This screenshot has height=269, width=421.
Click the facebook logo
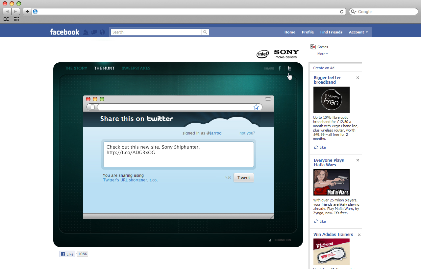64,32
